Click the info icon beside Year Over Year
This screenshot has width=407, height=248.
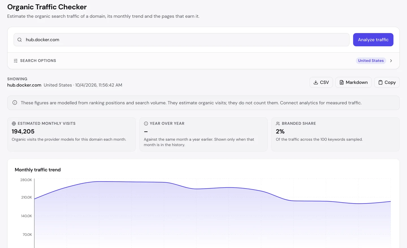pyautogui.click(x=146, y=124)
